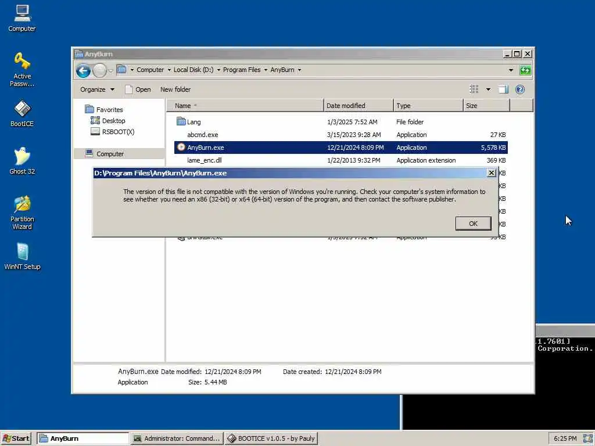
Task: Dismiss the error dialog with OK
Action: (473, 224)
